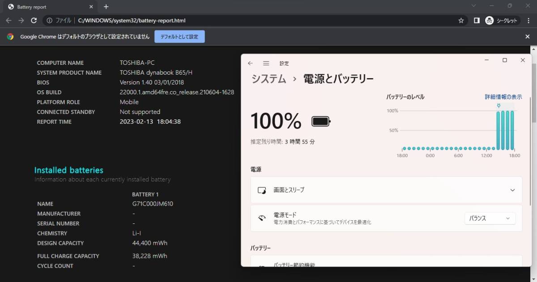Image resolution: width=537 pixels, height=282 pixels.
Task: Set Chrome as default with デフォルトとして設定
Action: tap(179, 37)
